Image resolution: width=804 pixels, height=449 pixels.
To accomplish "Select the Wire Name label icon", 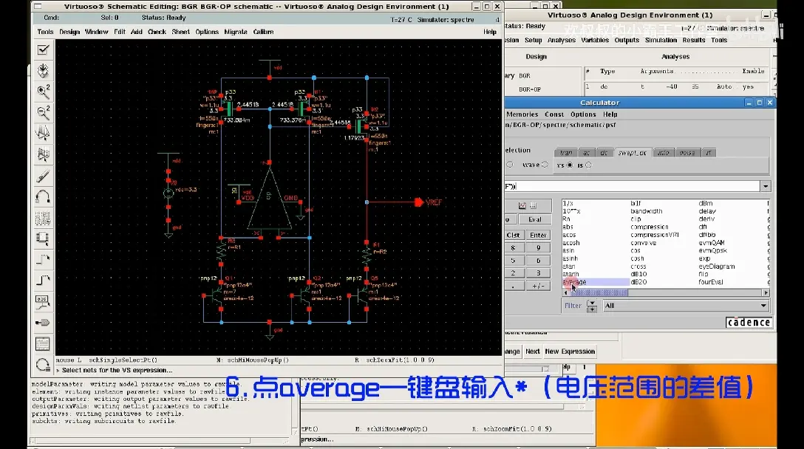I will tap(43, 301).
